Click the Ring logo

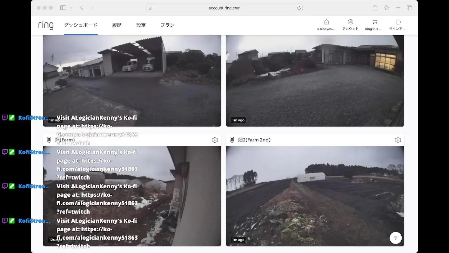pos(46,25)
